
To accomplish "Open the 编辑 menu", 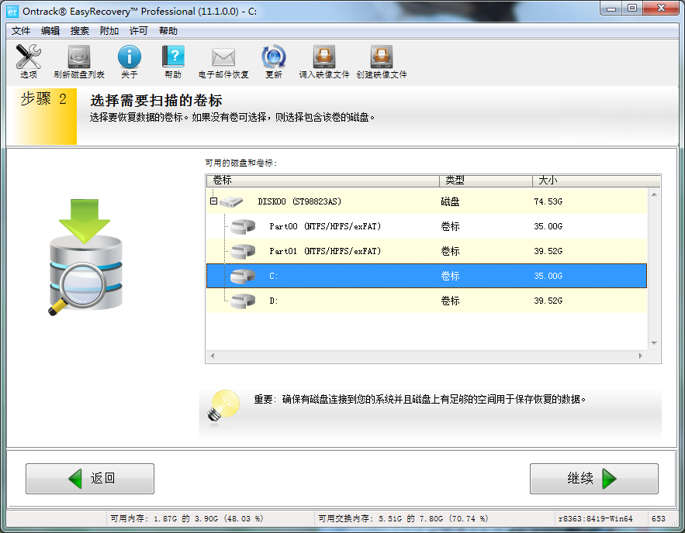I will [x=50, y=31].
